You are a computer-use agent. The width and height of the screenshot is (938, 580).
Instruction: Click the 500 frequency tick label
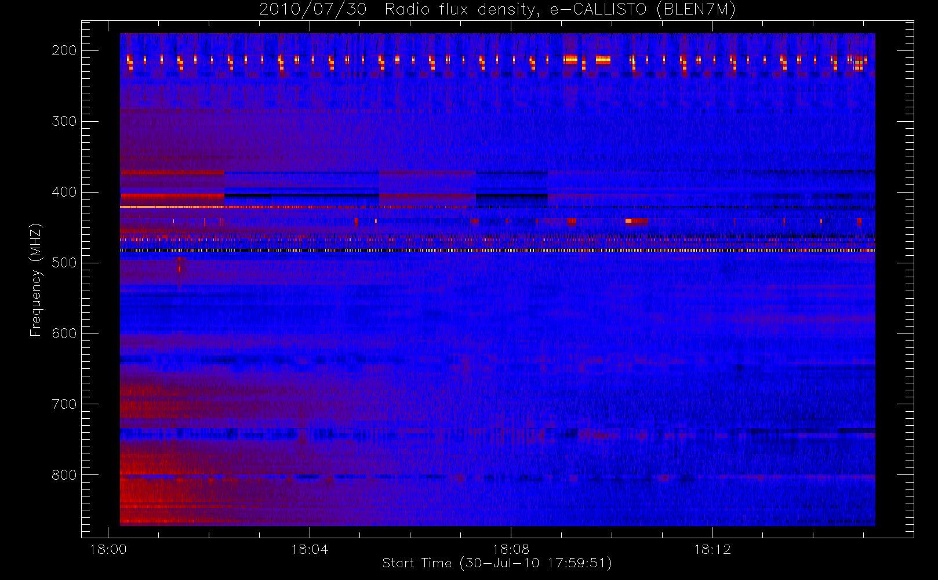(x=64, y=263)
